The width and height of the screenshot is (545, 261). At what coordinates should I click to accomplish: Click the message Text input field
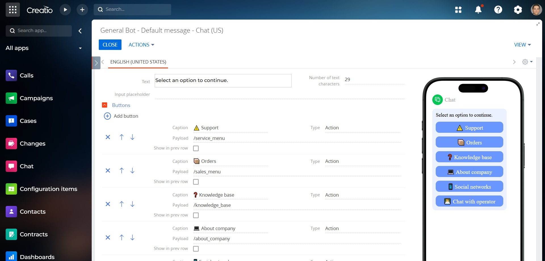coord(223,81)
